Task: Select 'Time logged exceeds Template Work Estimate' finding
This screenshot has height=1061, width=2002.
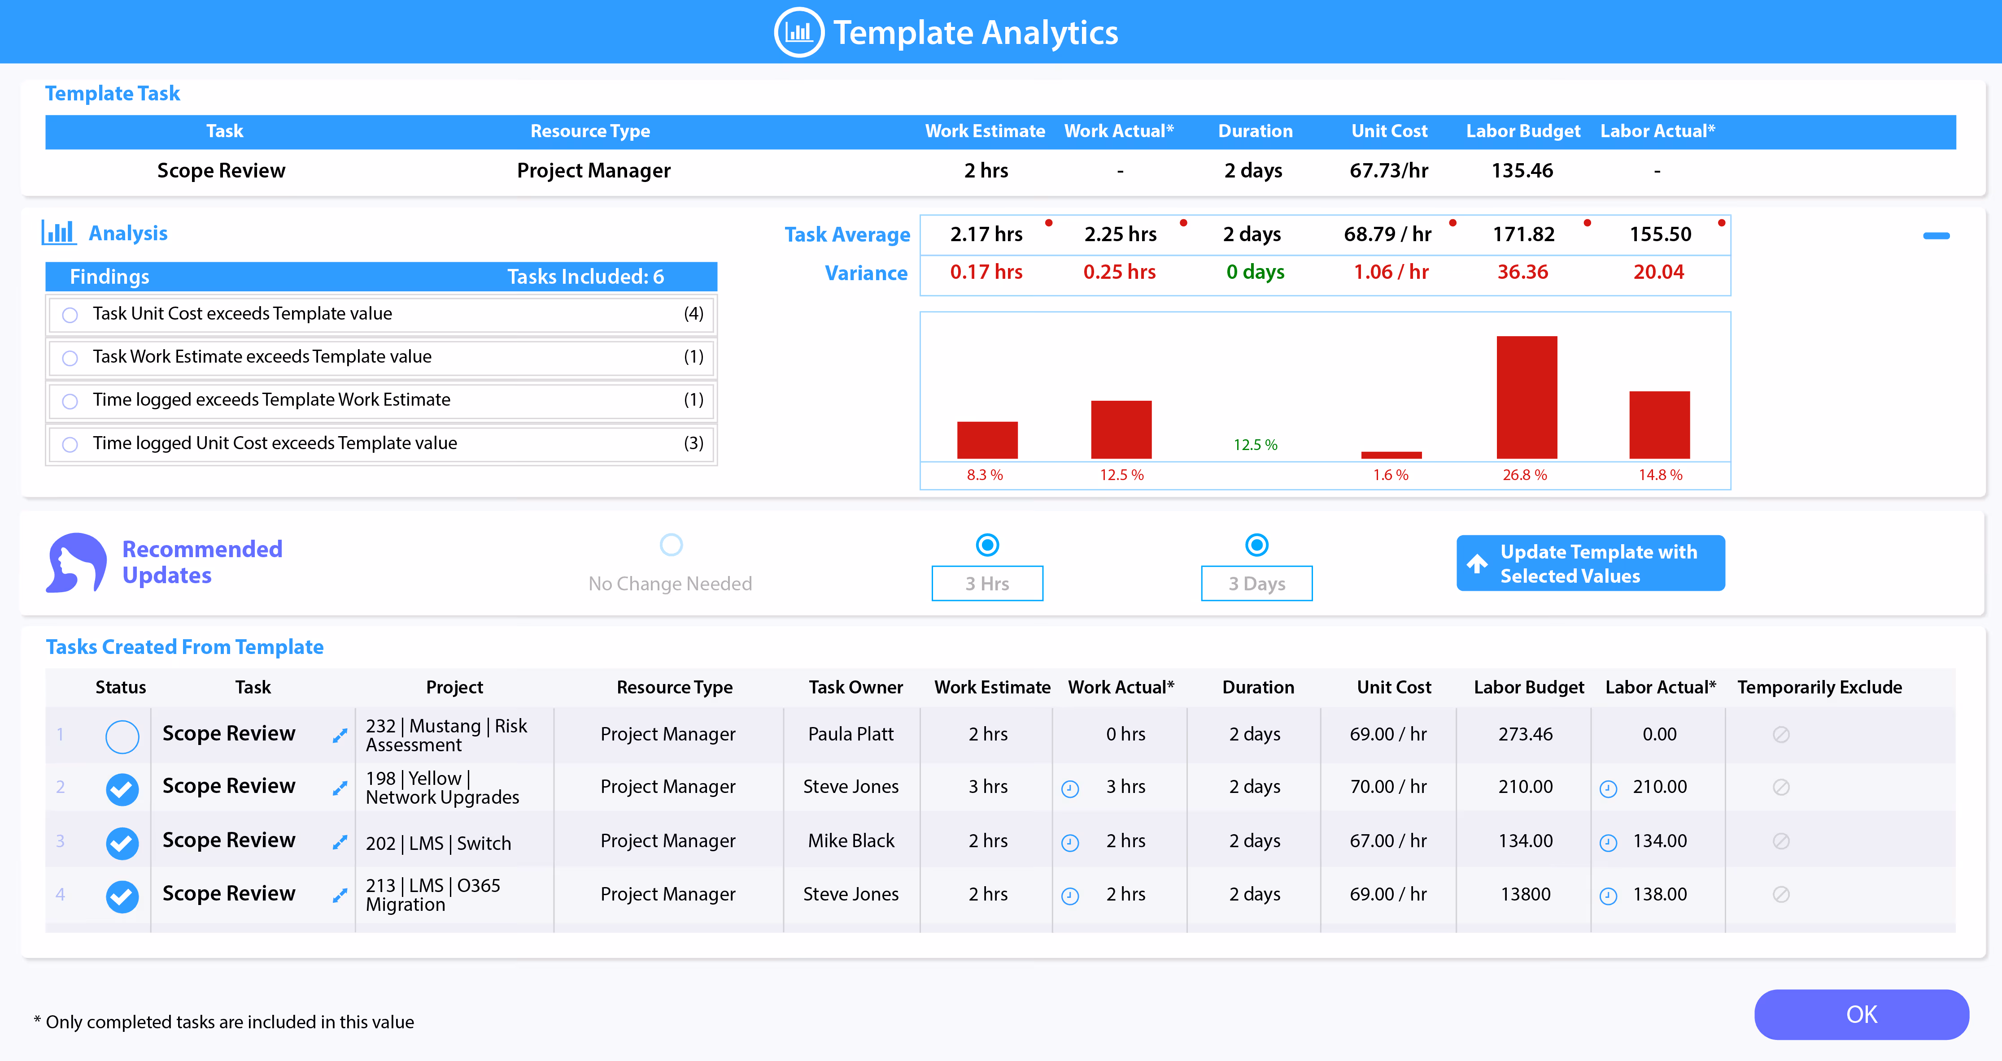Action: (70, 401)
